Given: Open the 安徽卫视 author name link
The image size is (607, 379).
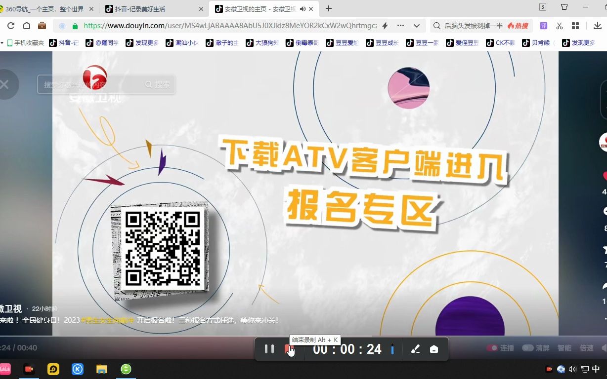Looking at the screenshot, I should (x=11, y=309).
